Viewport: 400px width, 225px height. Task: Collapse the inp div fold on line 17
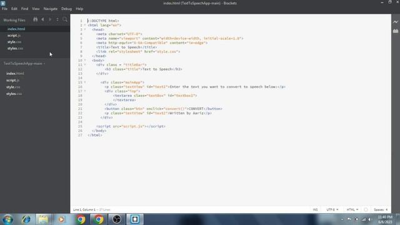pos(85,91)
